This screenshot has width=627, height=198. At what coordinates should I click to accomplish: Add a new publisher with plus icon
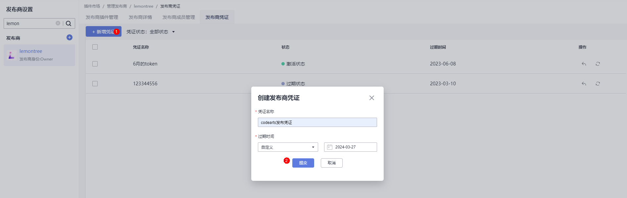pos(70,37)
